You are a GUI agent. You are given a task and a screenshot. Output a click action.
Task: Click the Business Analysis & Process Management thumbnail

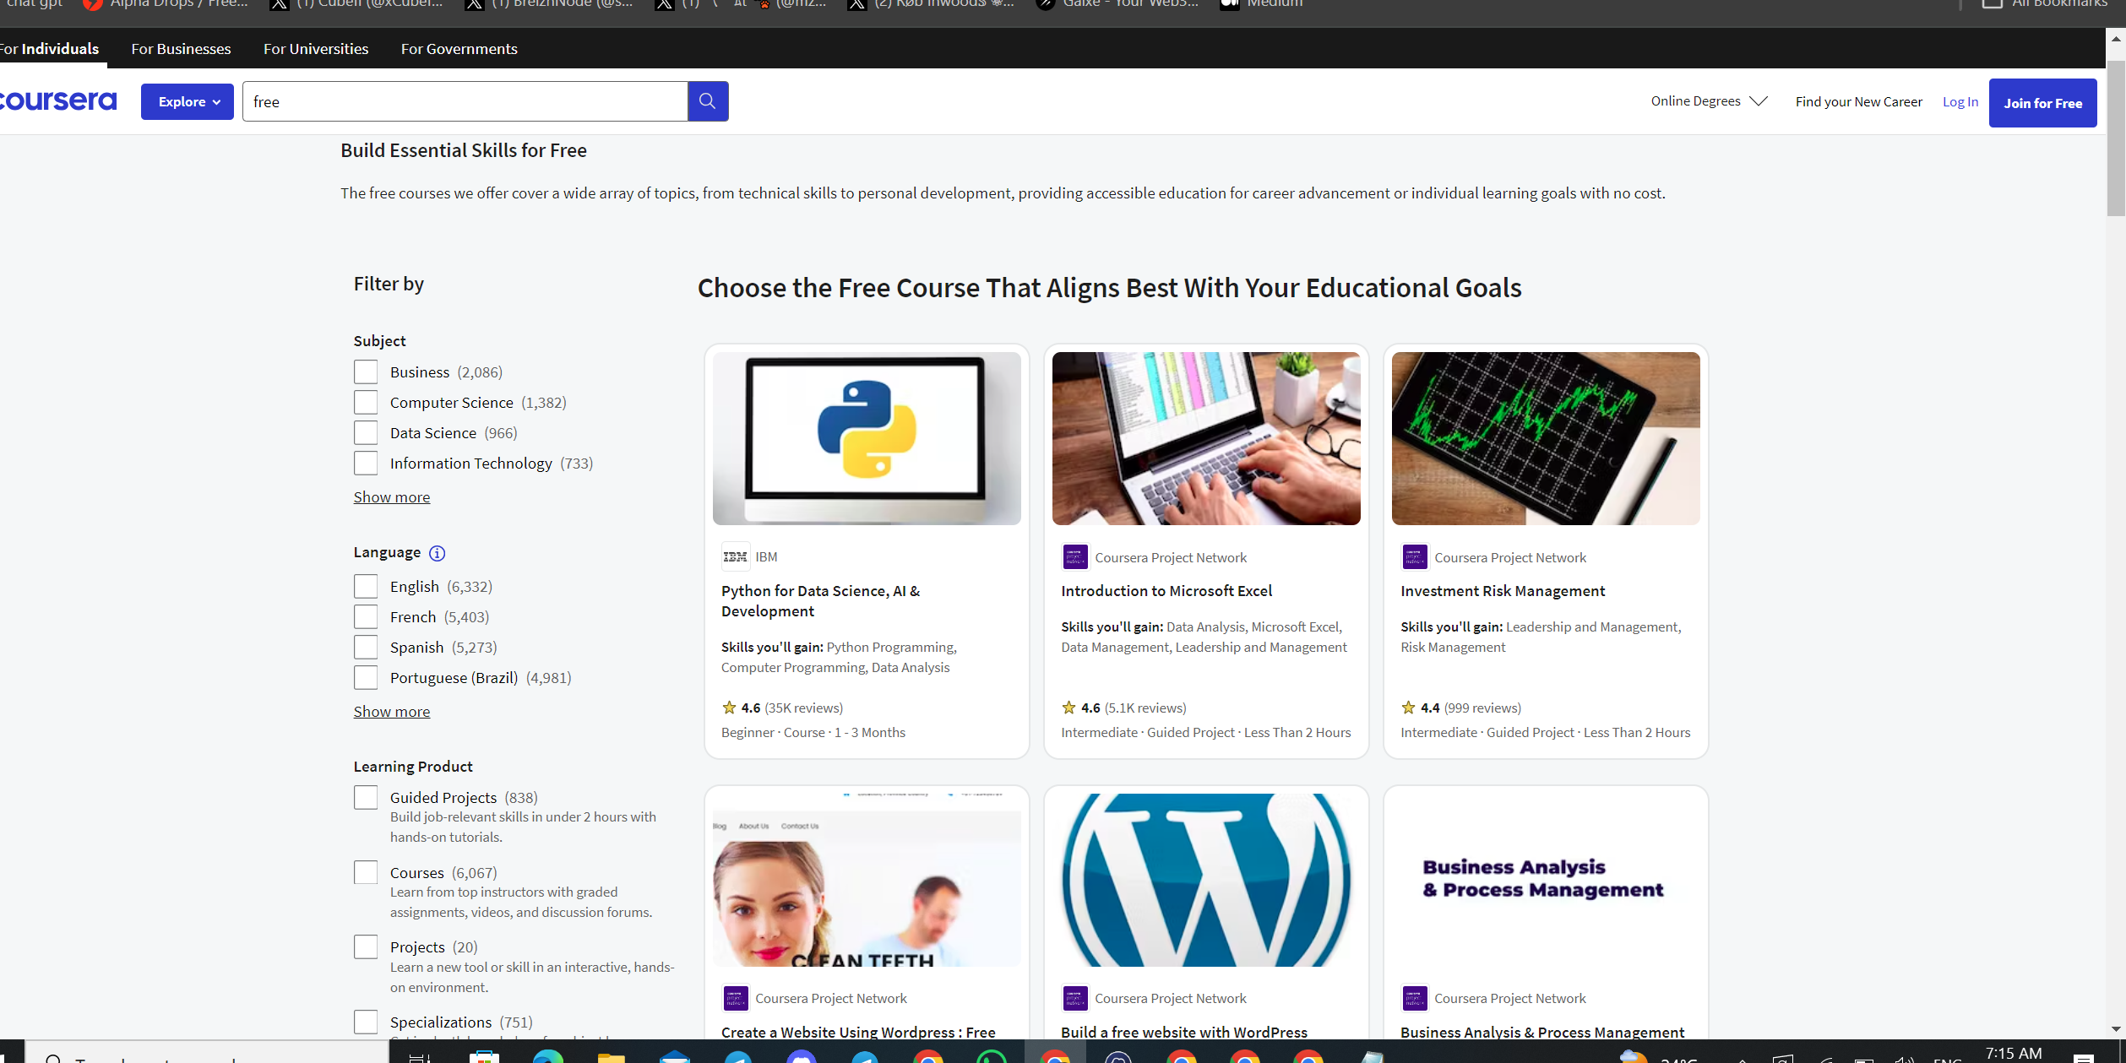(1546, 880)
